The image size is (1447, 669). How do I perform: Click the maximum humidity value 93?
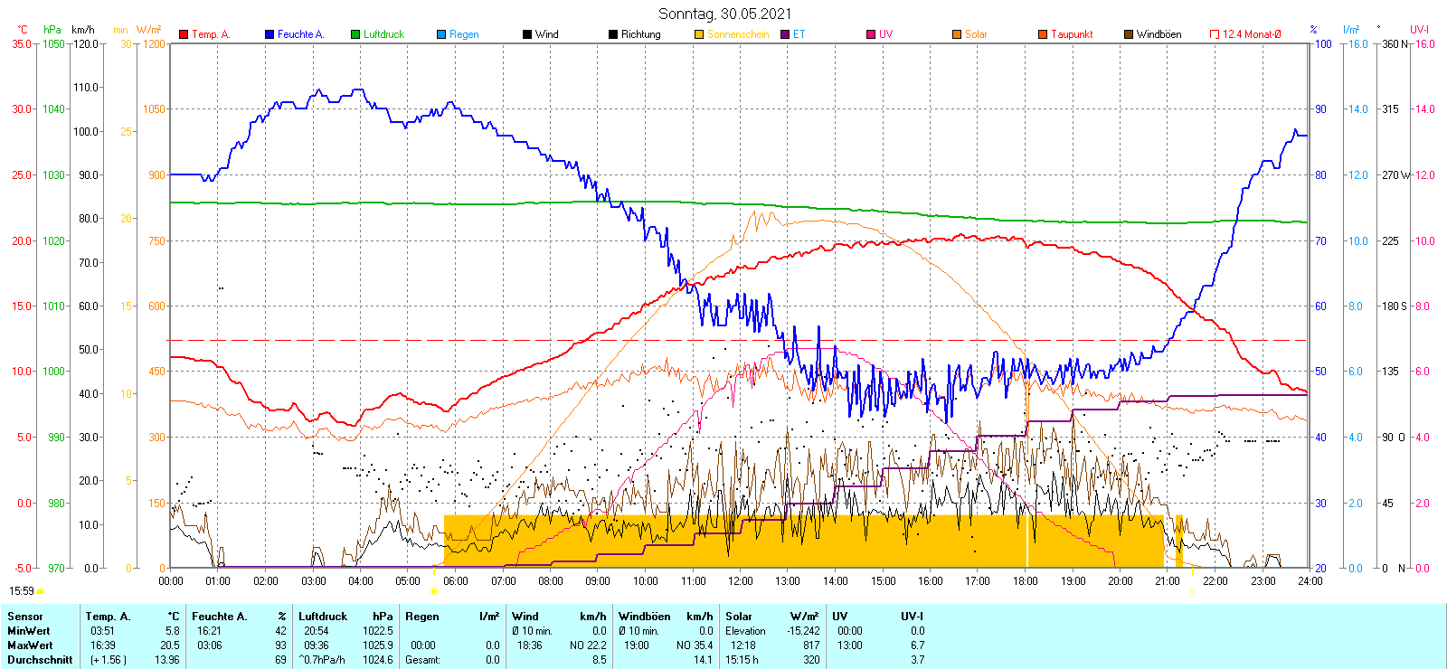[x=280, y=645]
